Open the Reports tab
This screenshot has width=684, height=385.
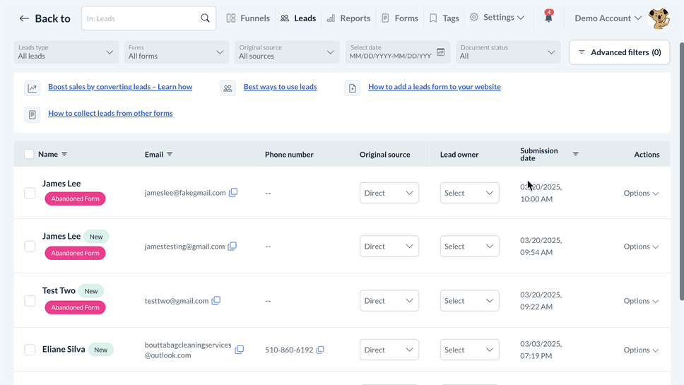coord(348,18)
